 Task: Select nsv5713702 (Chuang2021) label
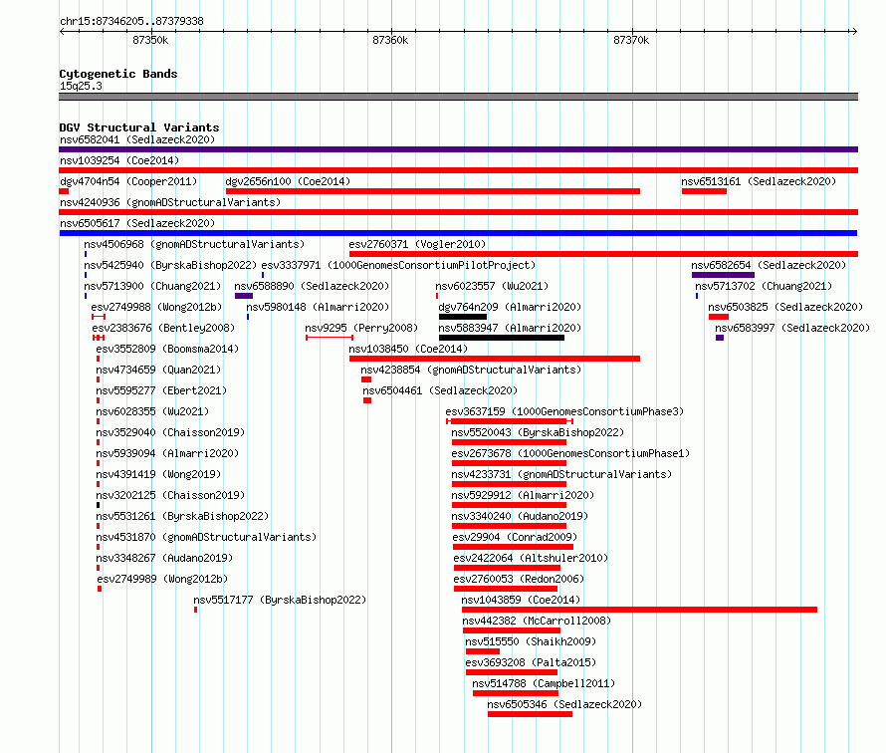click(x=764, y=286)
